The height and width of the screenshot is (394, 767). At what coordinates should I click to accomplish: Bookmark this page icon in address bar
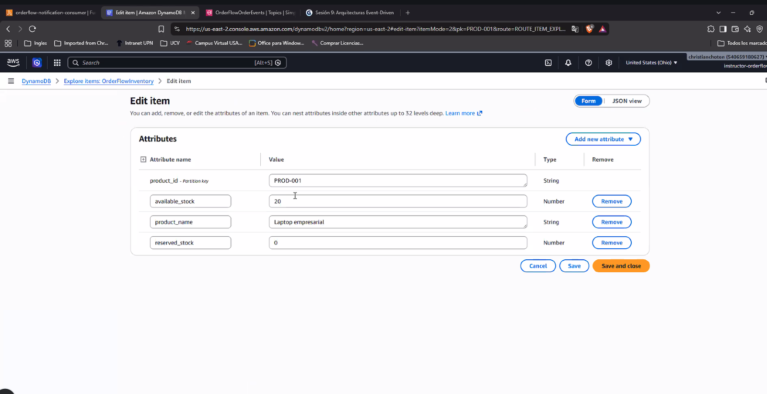pos(161,29)
